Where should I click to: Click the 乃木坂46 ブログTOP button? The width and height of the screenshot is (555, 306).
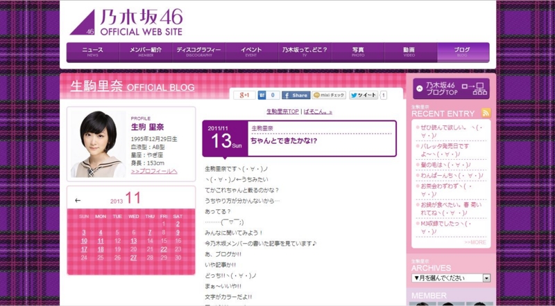[451, 89]
